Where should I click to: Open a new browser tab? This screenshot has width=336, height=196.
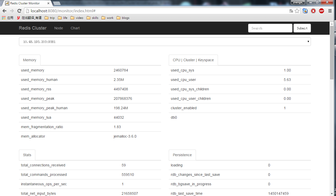[x=57, y=3]
